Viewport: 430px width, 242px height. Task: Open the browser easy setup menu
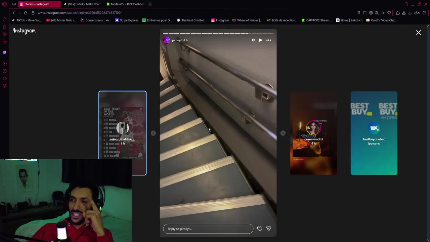[x=425, y=13]
